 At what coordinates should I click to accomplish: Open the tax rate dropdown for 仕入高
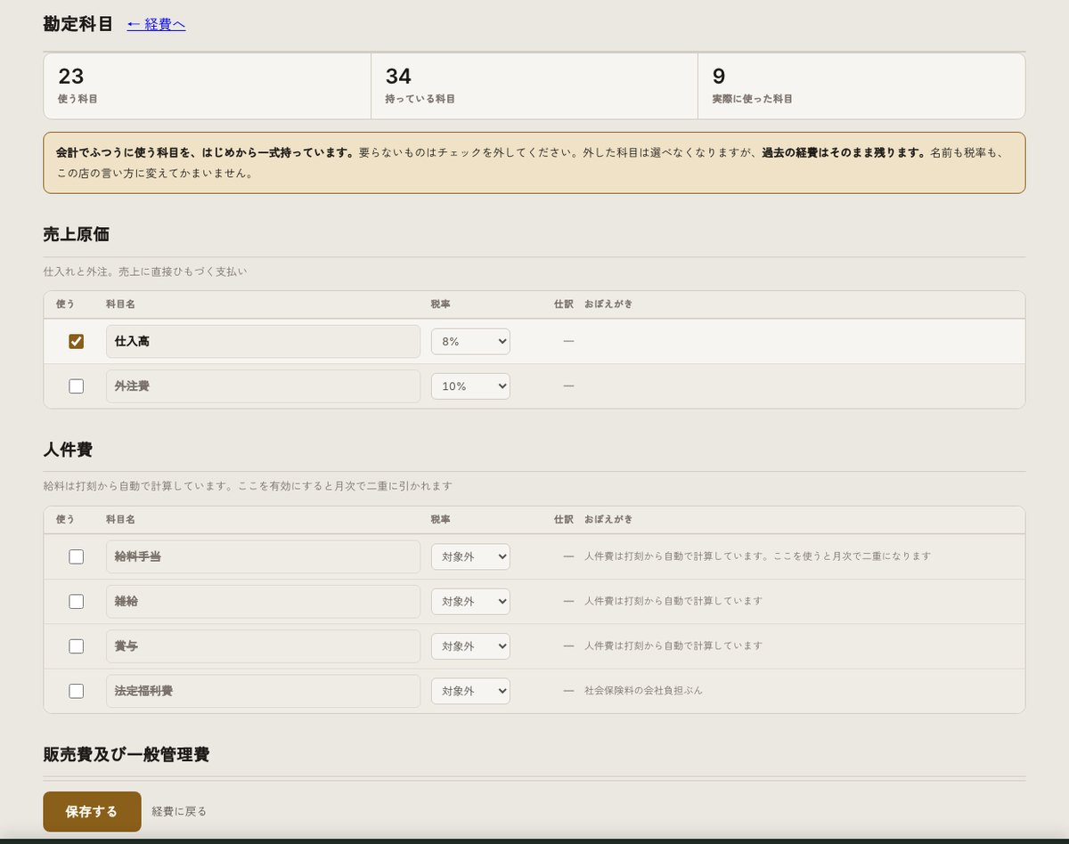pyautogui.click(x=470, y=342)
